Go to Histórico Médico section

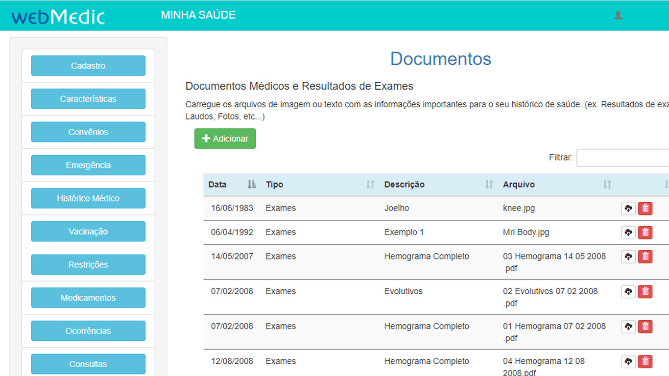88,198
